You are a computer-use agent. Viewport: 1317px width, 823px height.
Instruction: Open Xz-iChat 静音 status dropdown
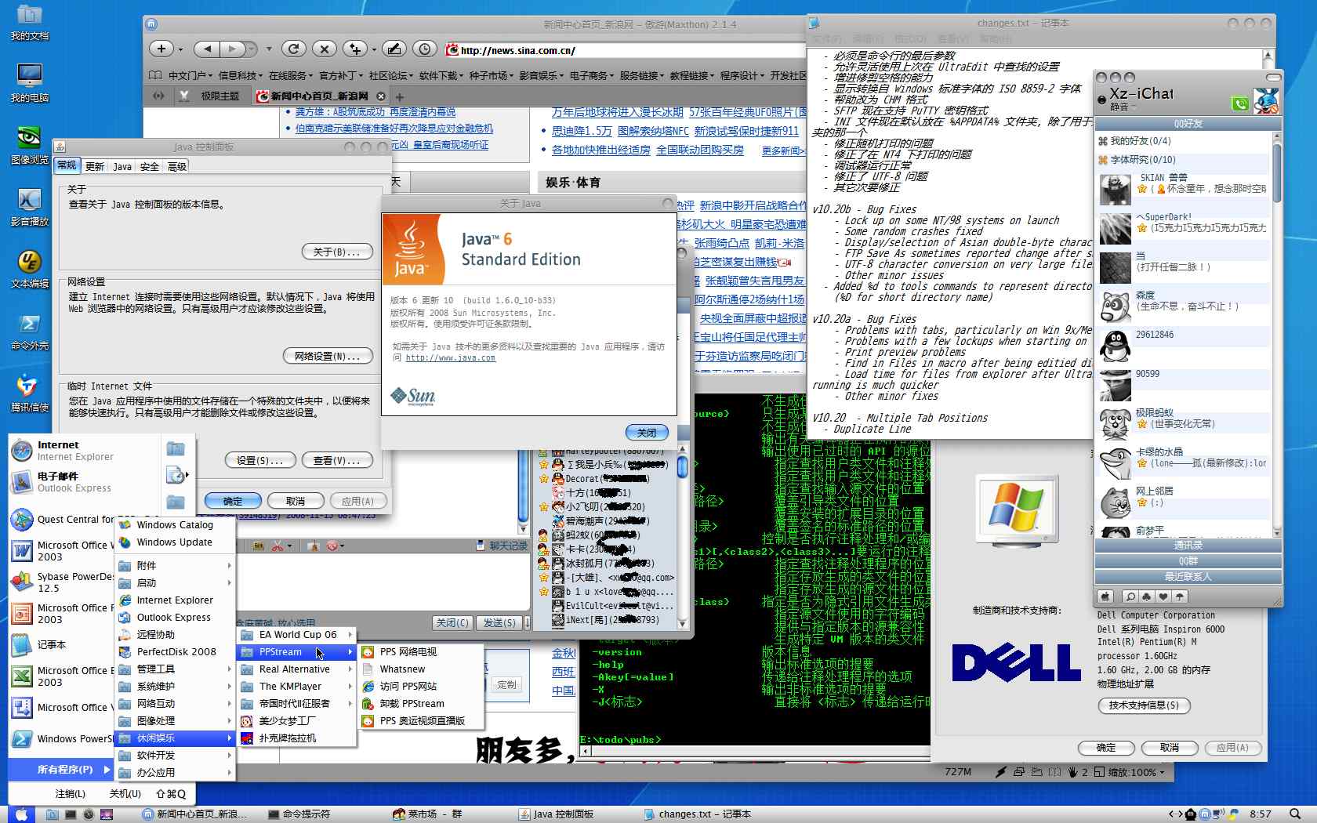point(1123,107)
